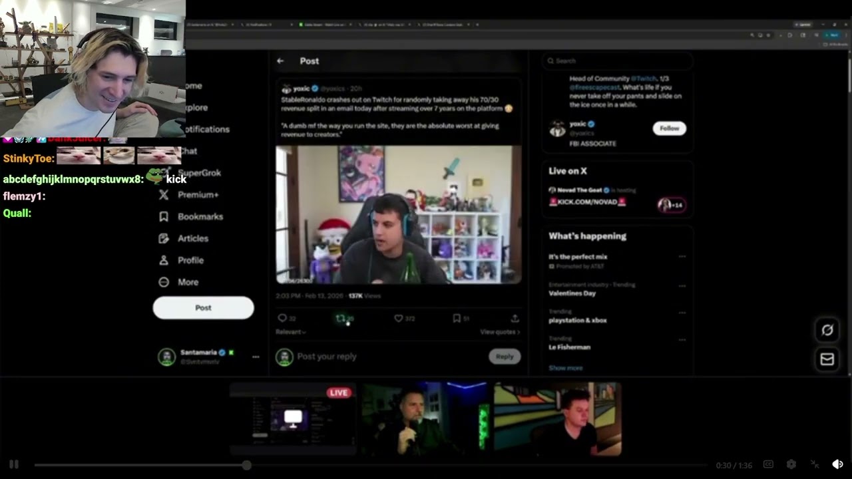Toggle theater or contrast icon in player bar
The image size is (852, 479).
837,464
